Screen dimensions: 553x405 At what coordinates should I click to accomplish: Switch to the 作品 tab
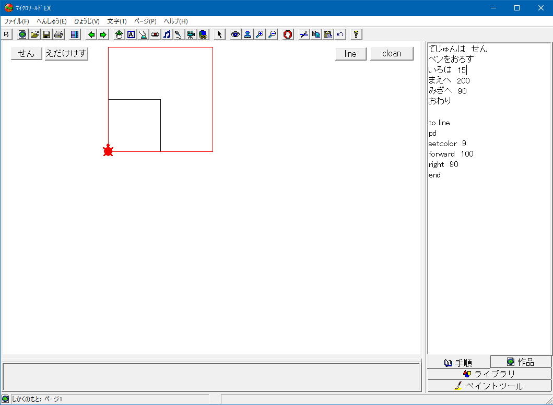521,362
